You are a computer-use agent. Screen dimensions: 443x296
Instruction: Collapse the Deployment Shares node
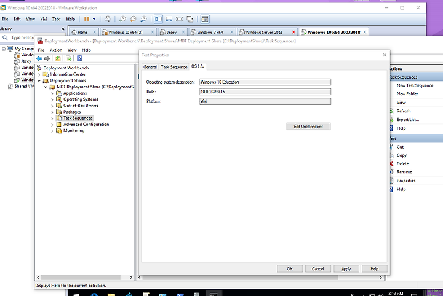(x=39, y=80)
